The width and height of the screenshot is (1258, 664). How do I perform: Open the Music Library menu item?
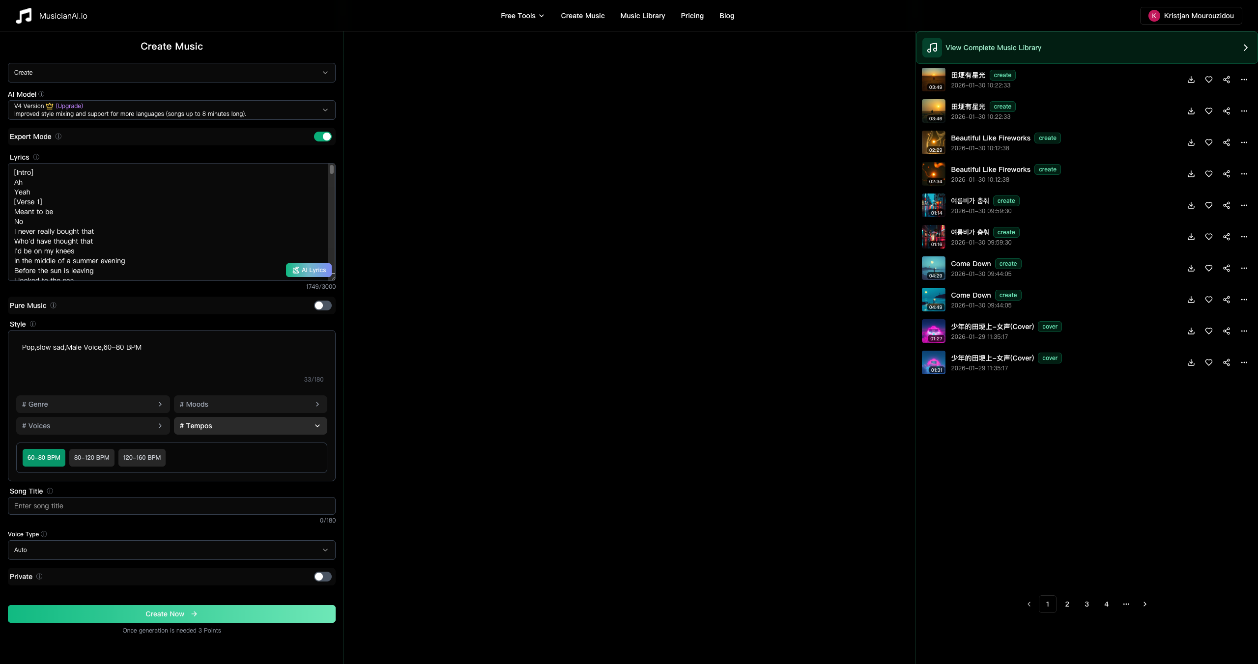pyautogui.click(x=642, y=16)
